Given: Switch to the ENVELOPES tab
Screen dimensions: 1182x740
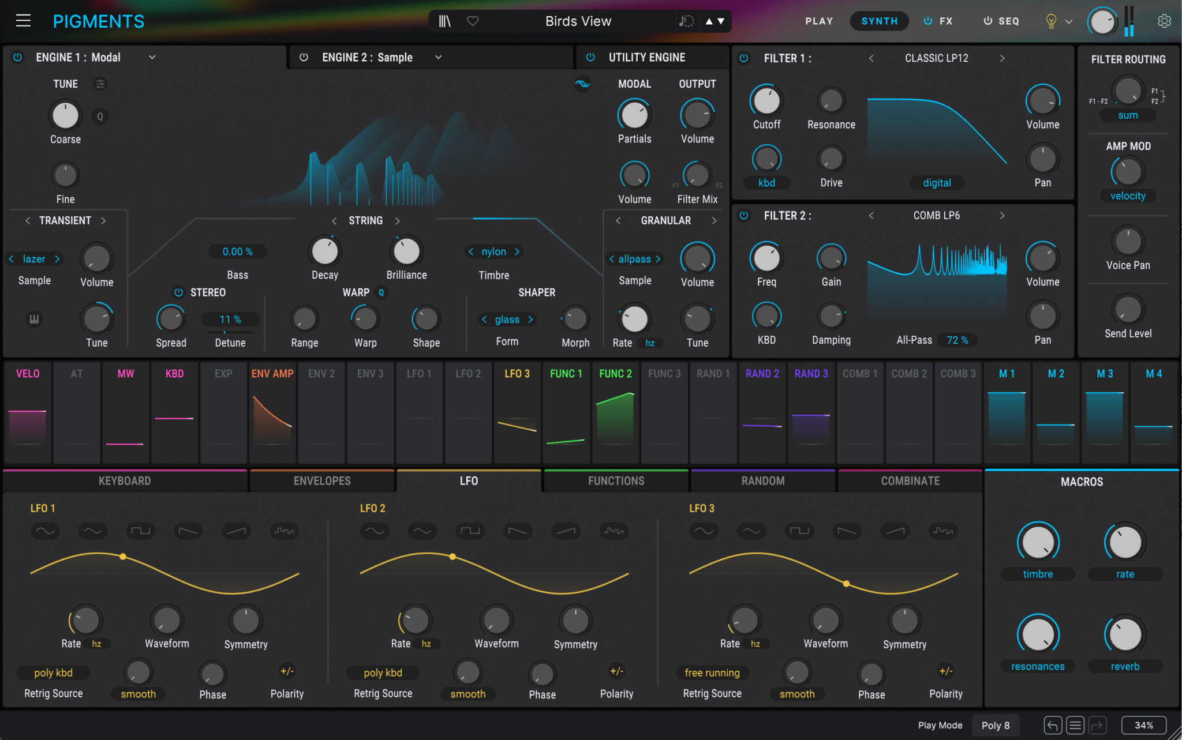Looking at the screenshot, I should pyautogui.click(x=321, y=481).
